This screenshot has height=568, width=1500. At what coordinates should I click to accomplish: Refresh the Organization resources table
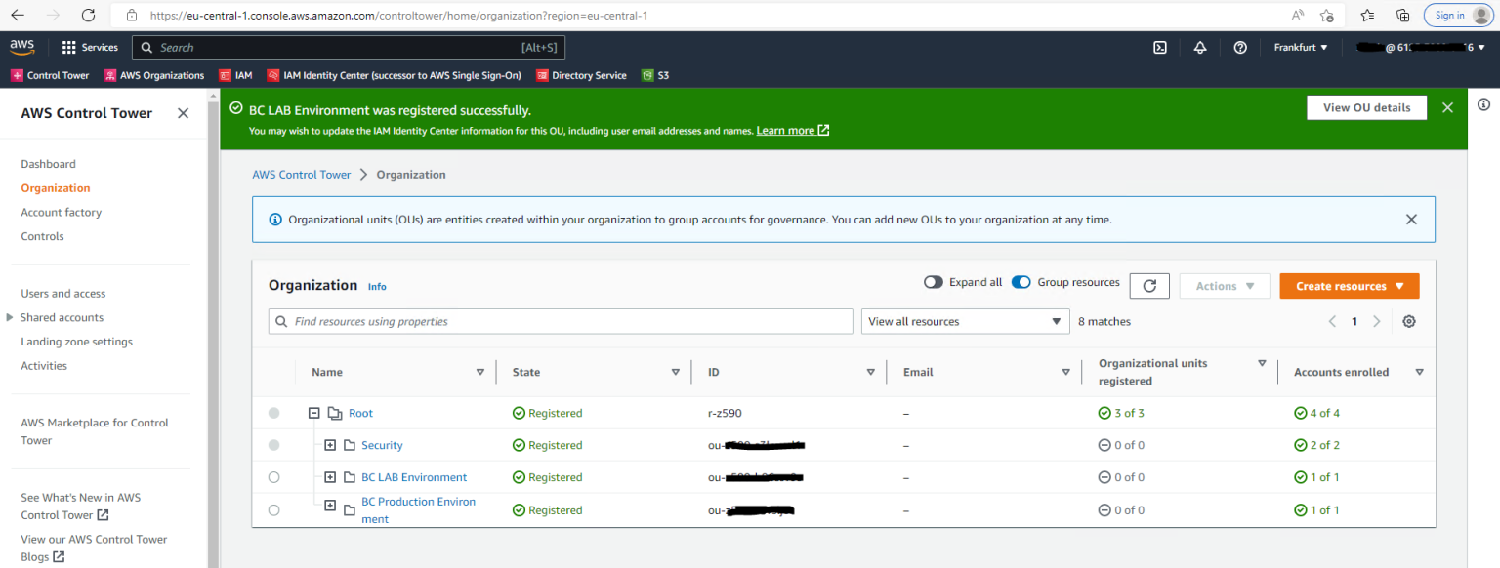(x=1149, y=285)
